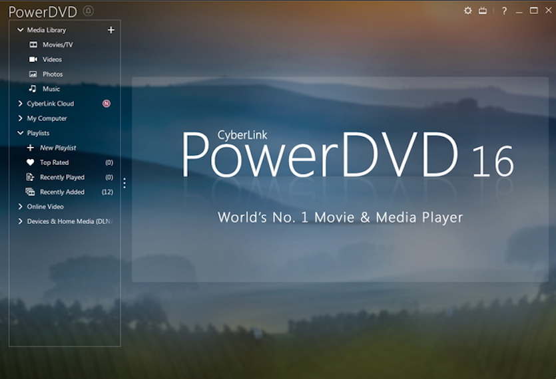Viewport: 556px width, 379px height.
Task: Open the settings gear icon
Action: coord(467,11)
